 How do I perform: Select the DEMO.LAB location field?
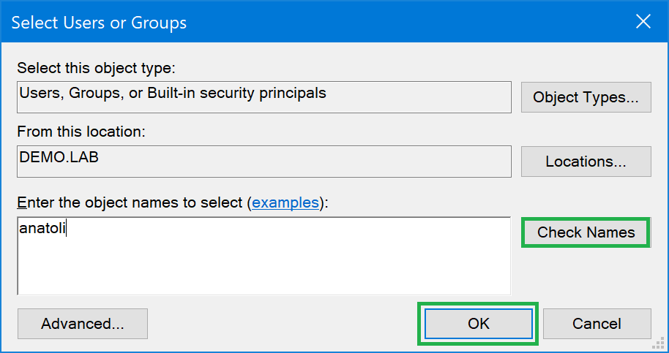[x=264, y=162]
